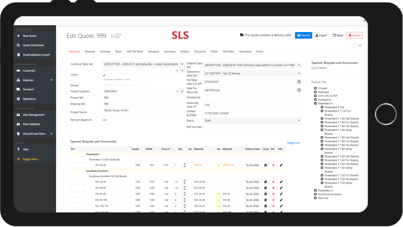Clear the Client field selection
The image size is (403, 227).
click(x=177, y=71)
